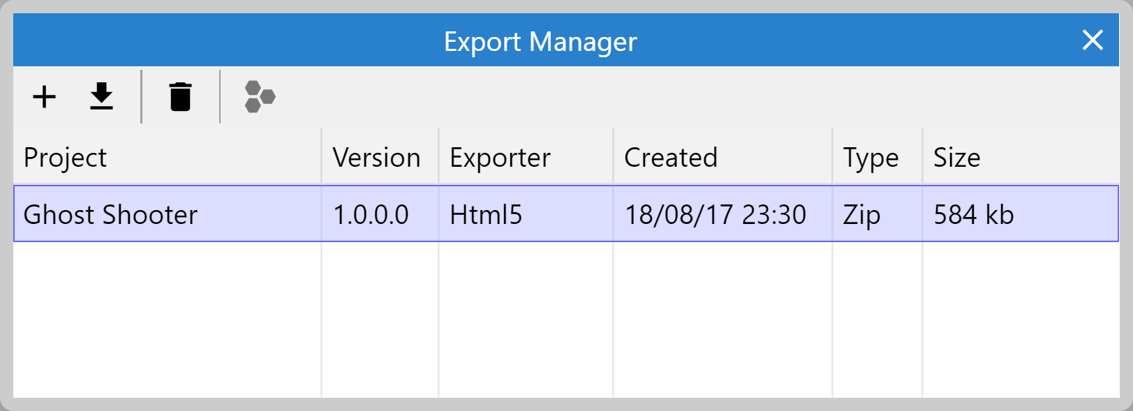Viewport: 1133px width, 411px height.
Task: Click the Size column header
Action: point(957,157)
